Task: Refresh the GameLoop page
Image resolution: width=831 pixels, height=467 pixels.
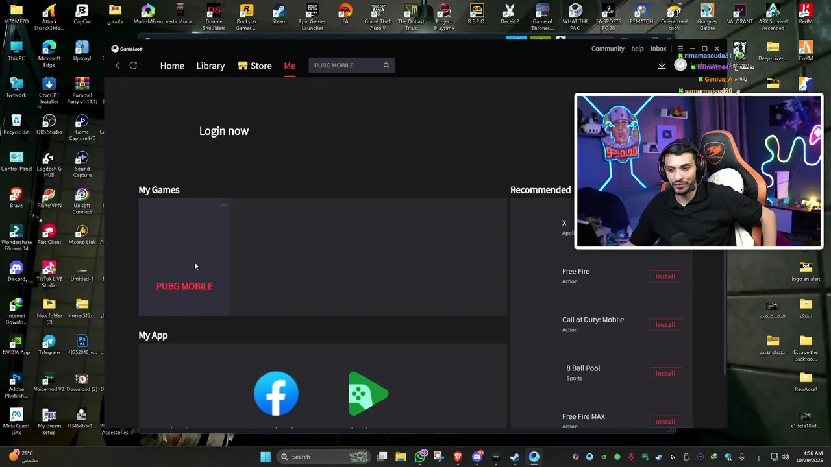Action: [x=133, y=66]
